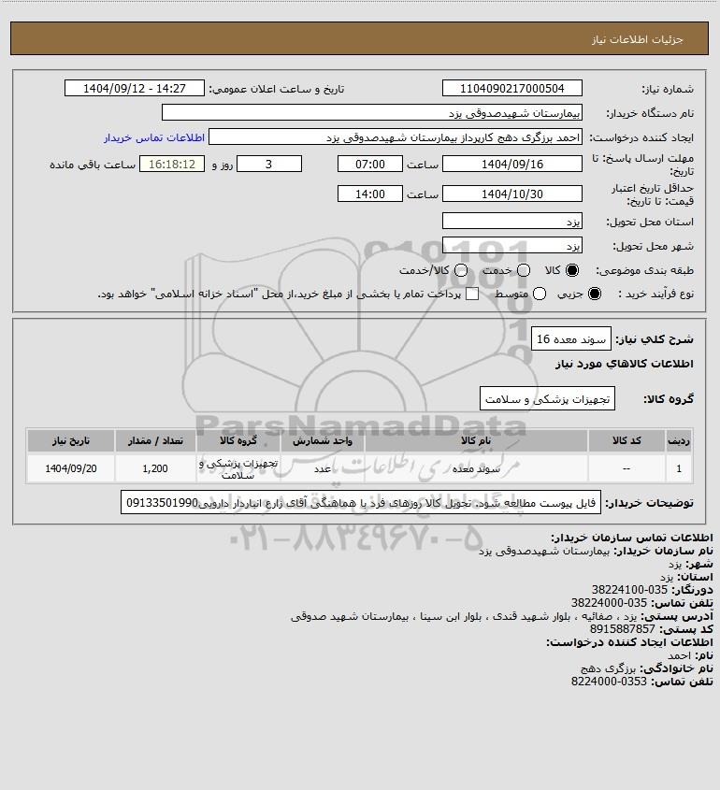
Task: Click the goods group field تجهیزات پزشکی و سلامت
Action: click(547, 398)
